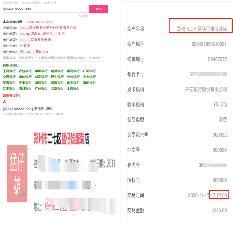This screenshot has height=227, width=233.
Task: Click 农业银行 in points bank list
Action: coord(25,71)
